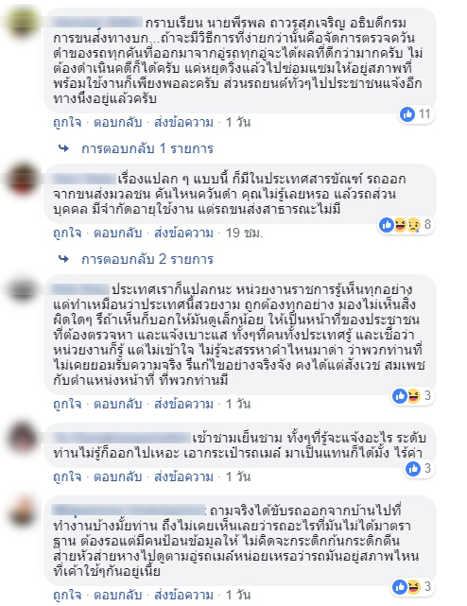
Task: Like the first comment via ถูกใจ
Action: (67, 123)
